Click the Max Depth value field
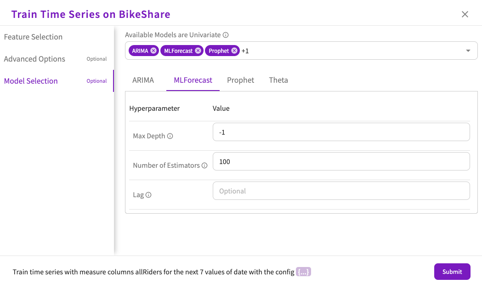482x284 pixels. coord(341,132)
